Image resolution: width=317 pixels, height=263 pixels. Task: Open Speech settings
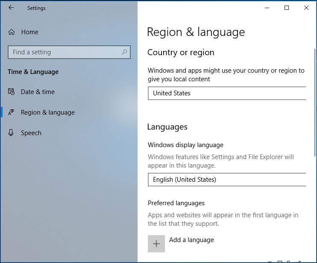31,133
